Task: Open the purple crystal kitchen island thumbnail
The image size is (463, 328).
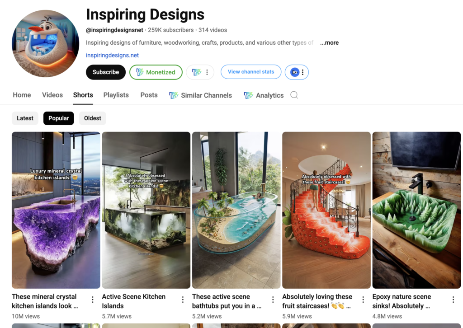Action: [x=56, y=210]
